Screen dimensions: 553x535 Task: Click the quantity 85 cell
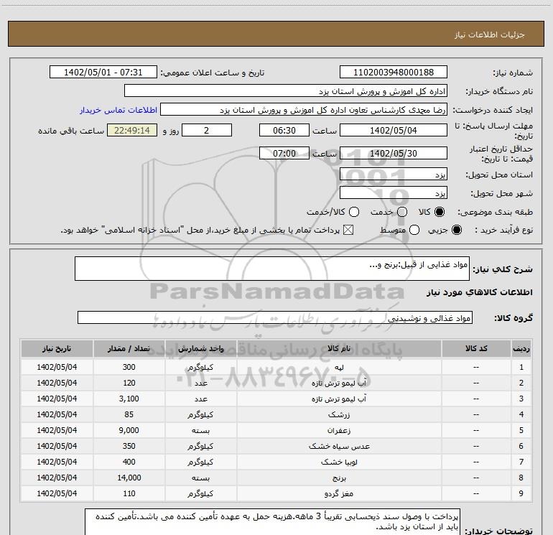click(129, 414)
